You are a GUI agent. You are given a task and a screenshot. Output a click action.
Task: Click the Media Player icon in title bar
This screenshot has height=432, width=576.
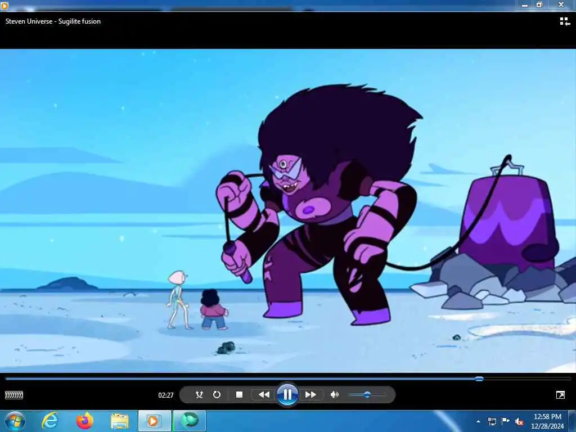tap(4, 5)
